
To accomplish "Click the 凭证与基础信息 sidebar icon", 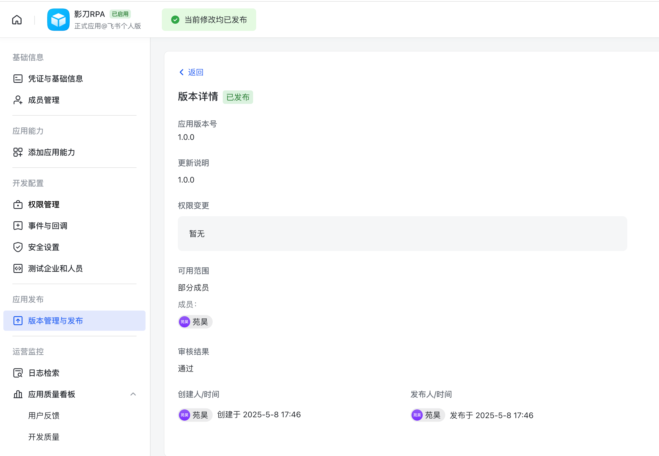I will [18, 79].
